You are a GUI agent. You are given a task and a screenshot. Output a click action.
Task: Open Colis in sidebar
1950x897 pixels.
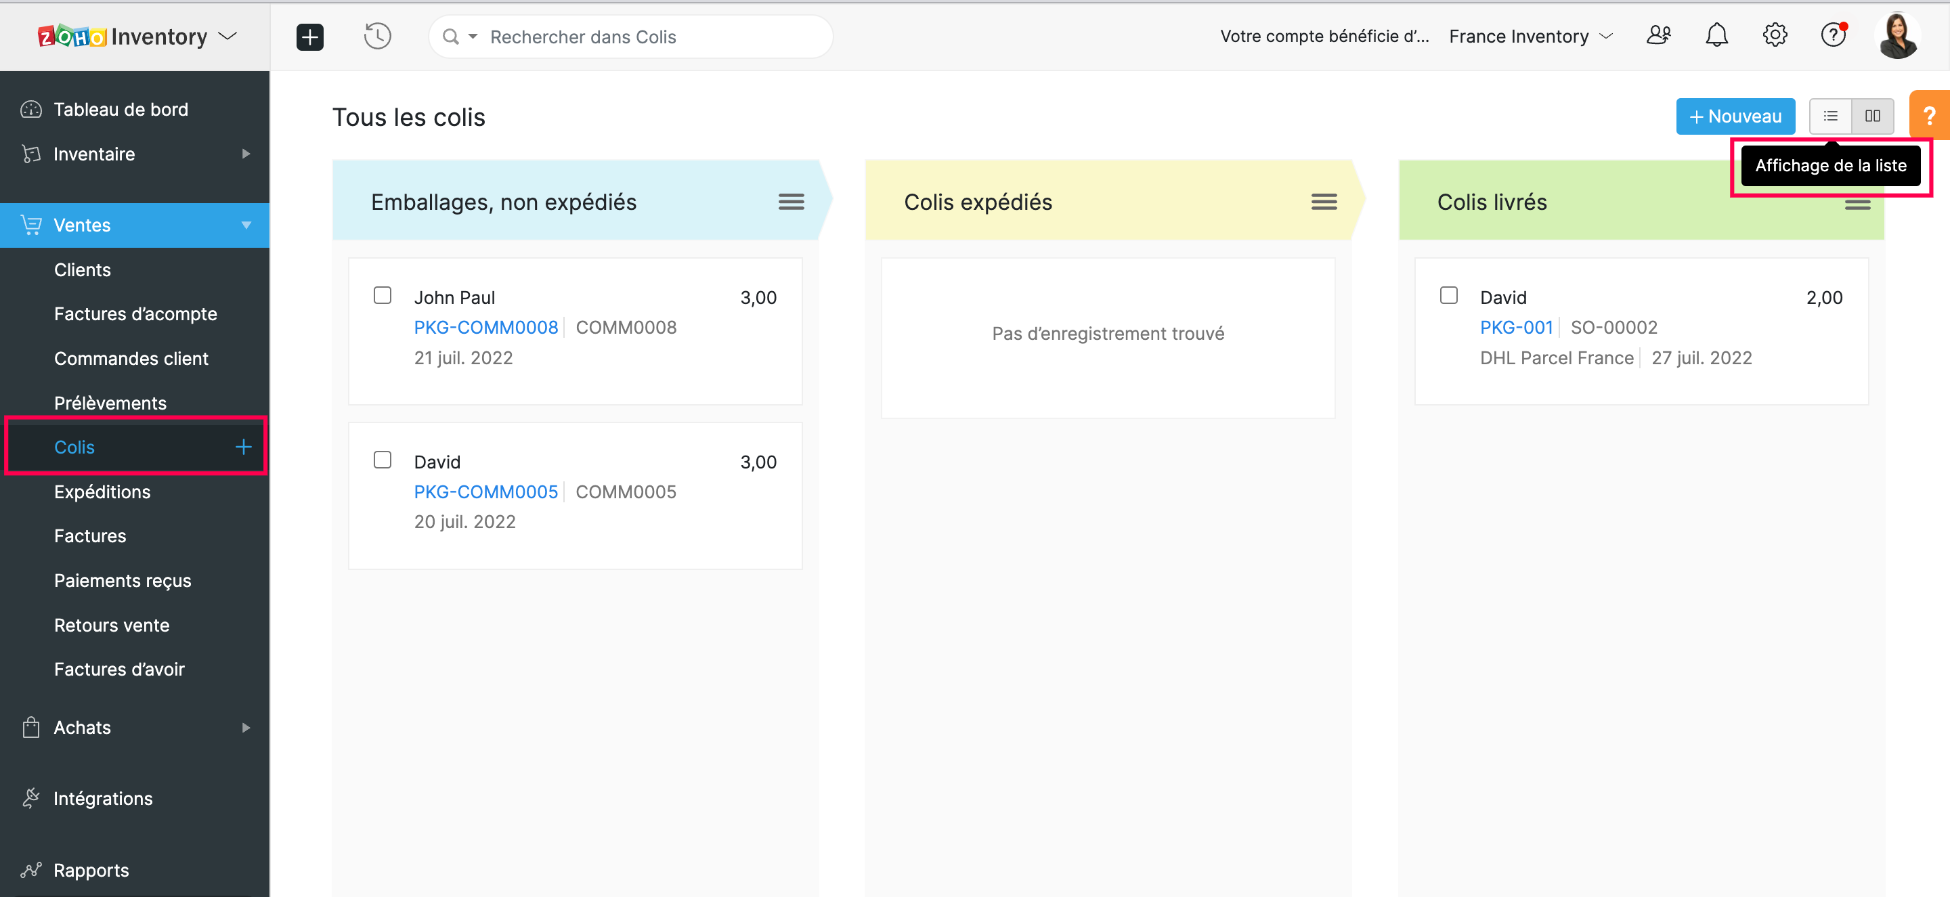(74, 447)
